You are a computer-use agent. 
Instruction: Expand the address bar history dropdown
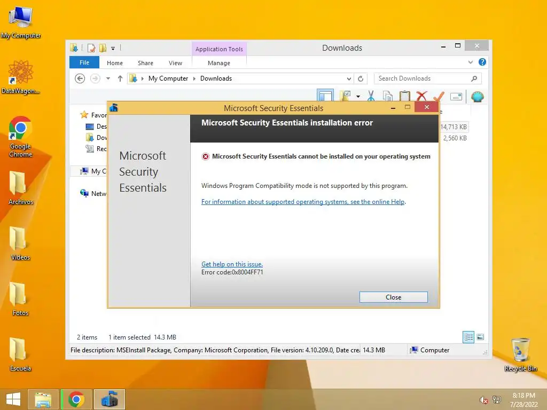point(349,78)
